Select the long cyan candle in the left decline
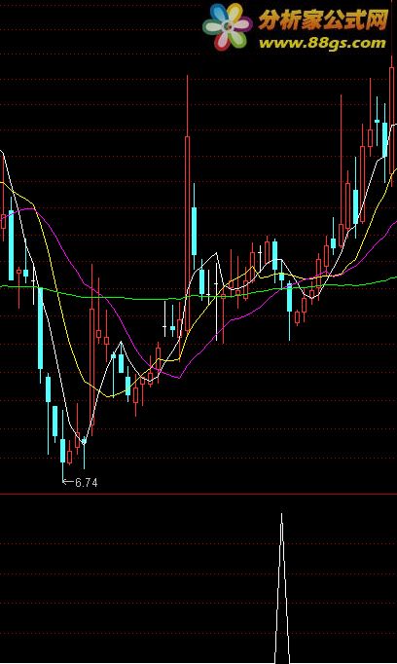This screenshot has width=397, height=664. tap(40, 328)
